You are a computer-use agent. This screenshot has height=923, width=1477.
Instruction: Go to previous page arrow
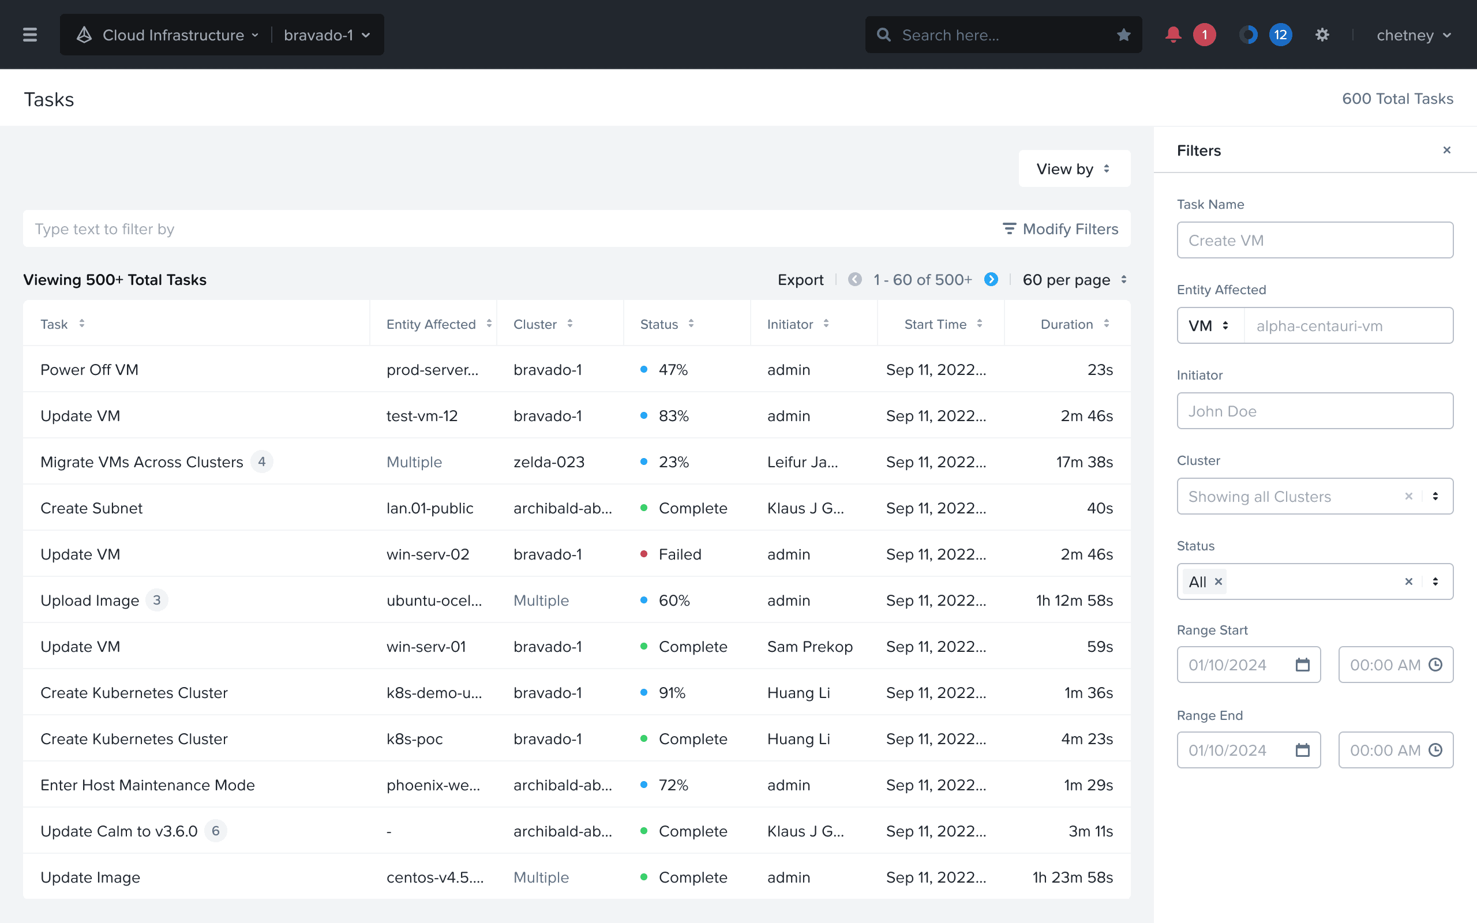point(855,280)
